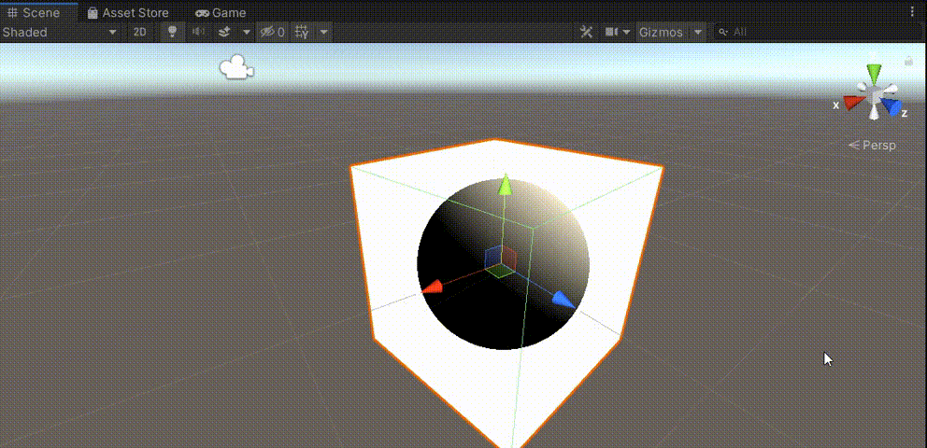Toggle 2D view mode
927x448 pixels.
point(139,32)
